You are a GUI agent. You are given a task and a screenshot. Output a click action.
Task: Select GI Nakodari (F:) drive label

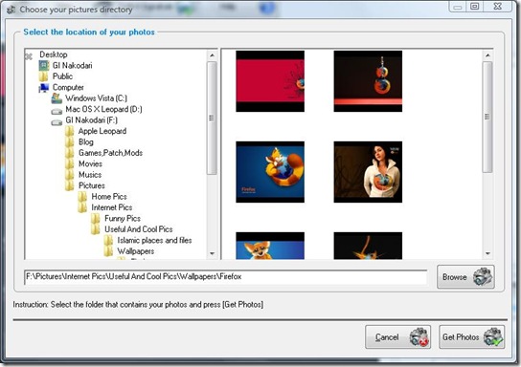click(x=91, y=120)
